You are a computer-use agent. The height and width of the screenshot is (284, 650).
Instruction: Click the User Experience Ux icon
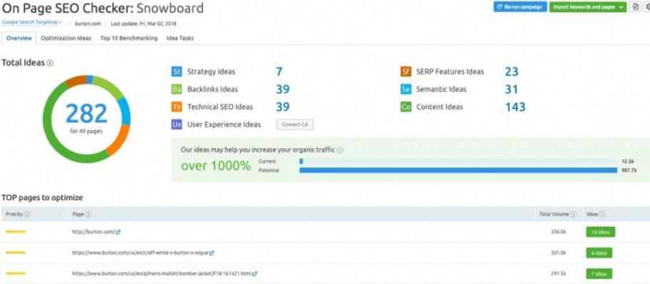(x=177, y=124)
